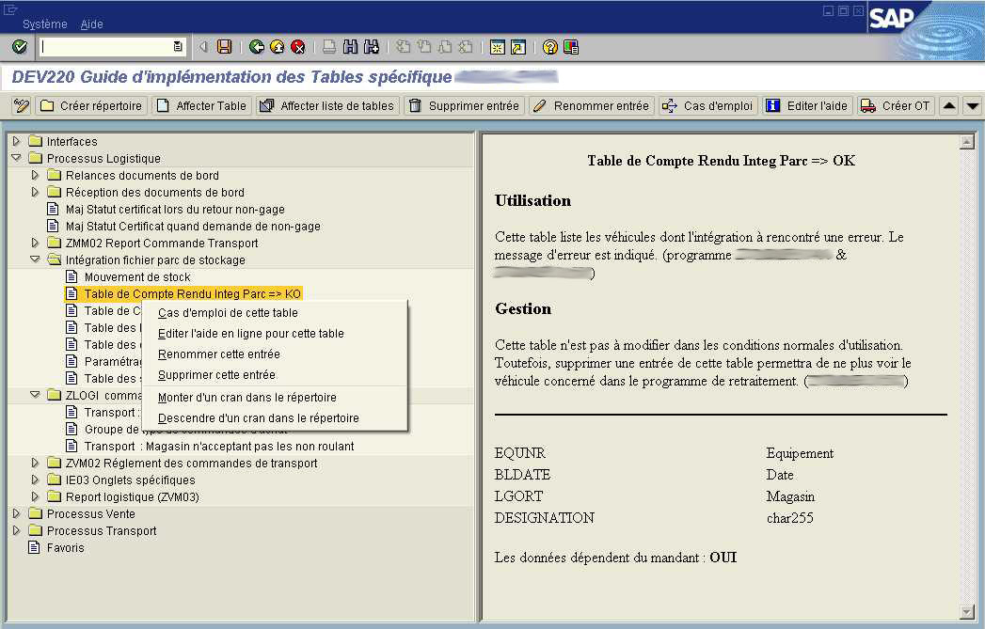Click the help pane scroll-up arrow
This screenshot has width=985, height=629.
[967, 142]
